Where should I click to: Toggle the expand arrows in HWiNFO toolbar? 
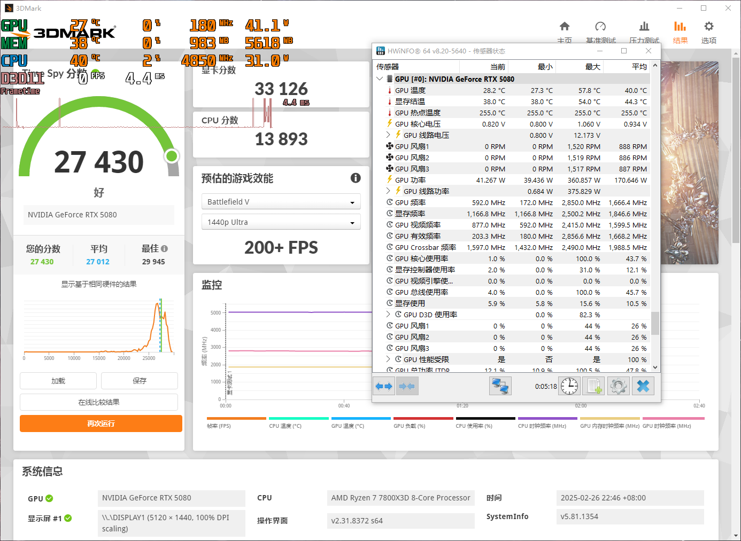(x=384, y=386)
